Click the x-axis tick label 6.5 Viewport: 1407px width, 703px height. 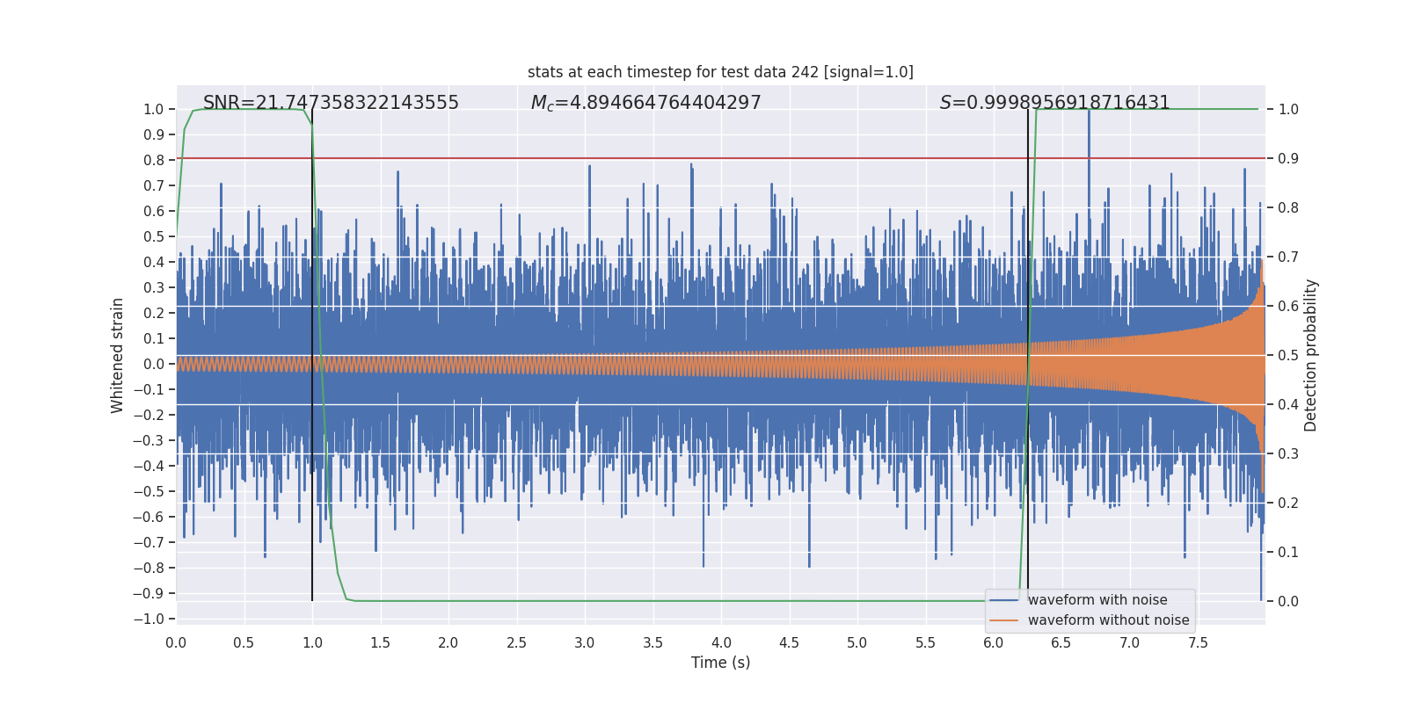pyautogui.click(x=1061, y=642)
